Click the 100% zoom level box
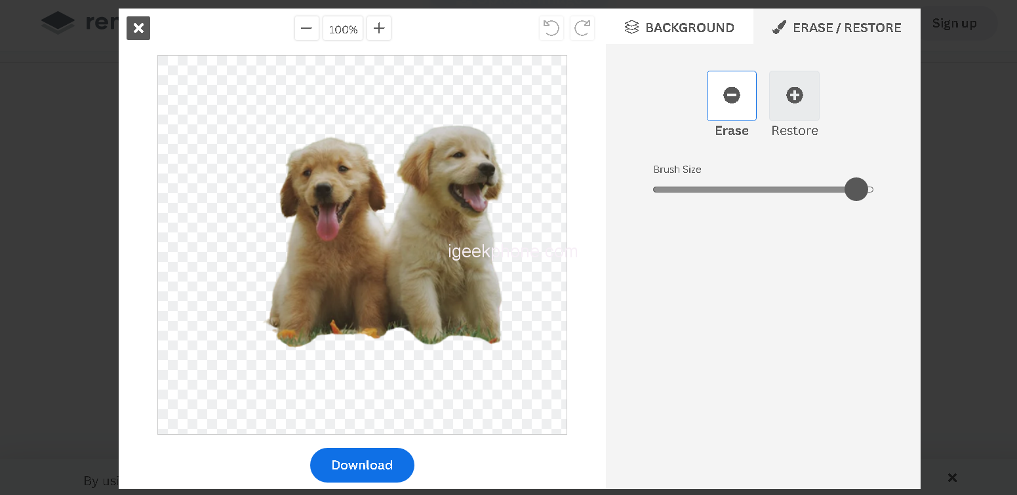This screenshot has height=495, width=1017. point(343,29)
